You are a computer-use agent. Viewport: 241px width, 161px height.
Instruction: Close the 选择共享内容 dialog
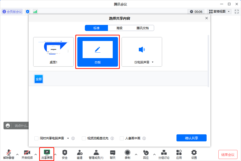[x=207, y=18]
